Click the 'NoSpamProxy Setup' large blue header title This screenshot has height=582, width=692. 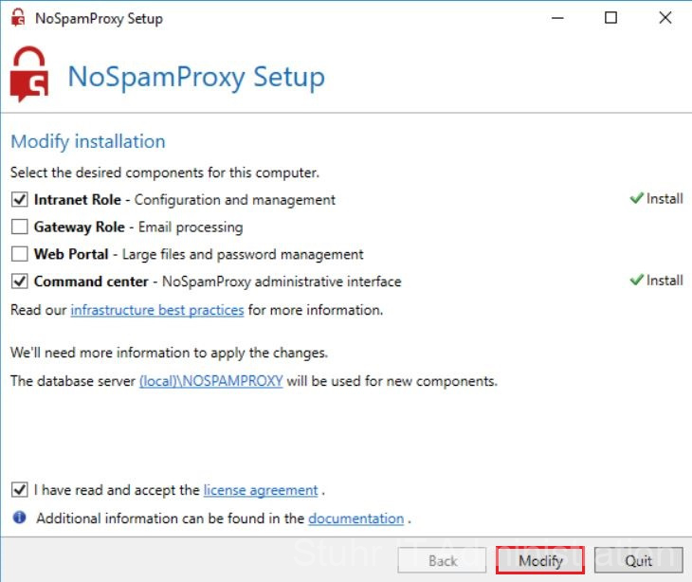coord(196,77)
